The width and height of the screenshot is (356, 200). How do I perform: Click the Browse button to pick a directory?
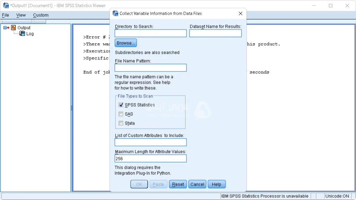(126, 43)
